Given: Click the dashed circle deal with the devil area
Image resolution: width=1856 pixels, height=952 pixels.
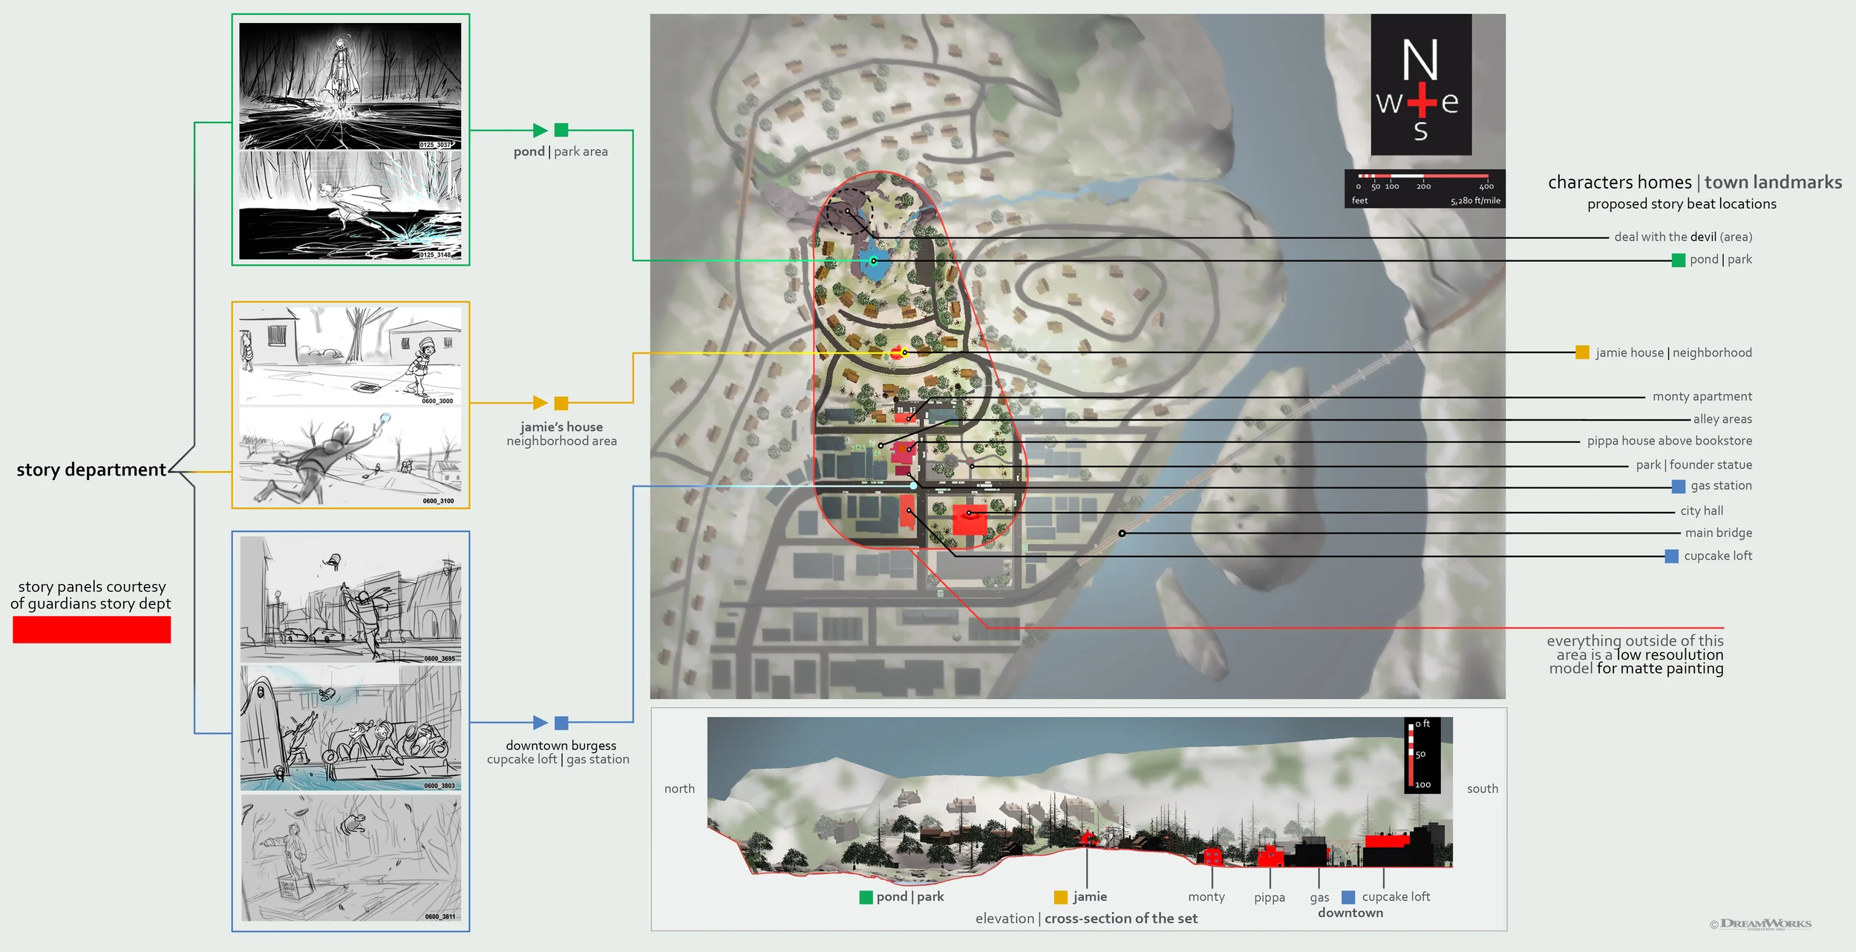Looking at the screenshot, I should click(x=850, y=211).
